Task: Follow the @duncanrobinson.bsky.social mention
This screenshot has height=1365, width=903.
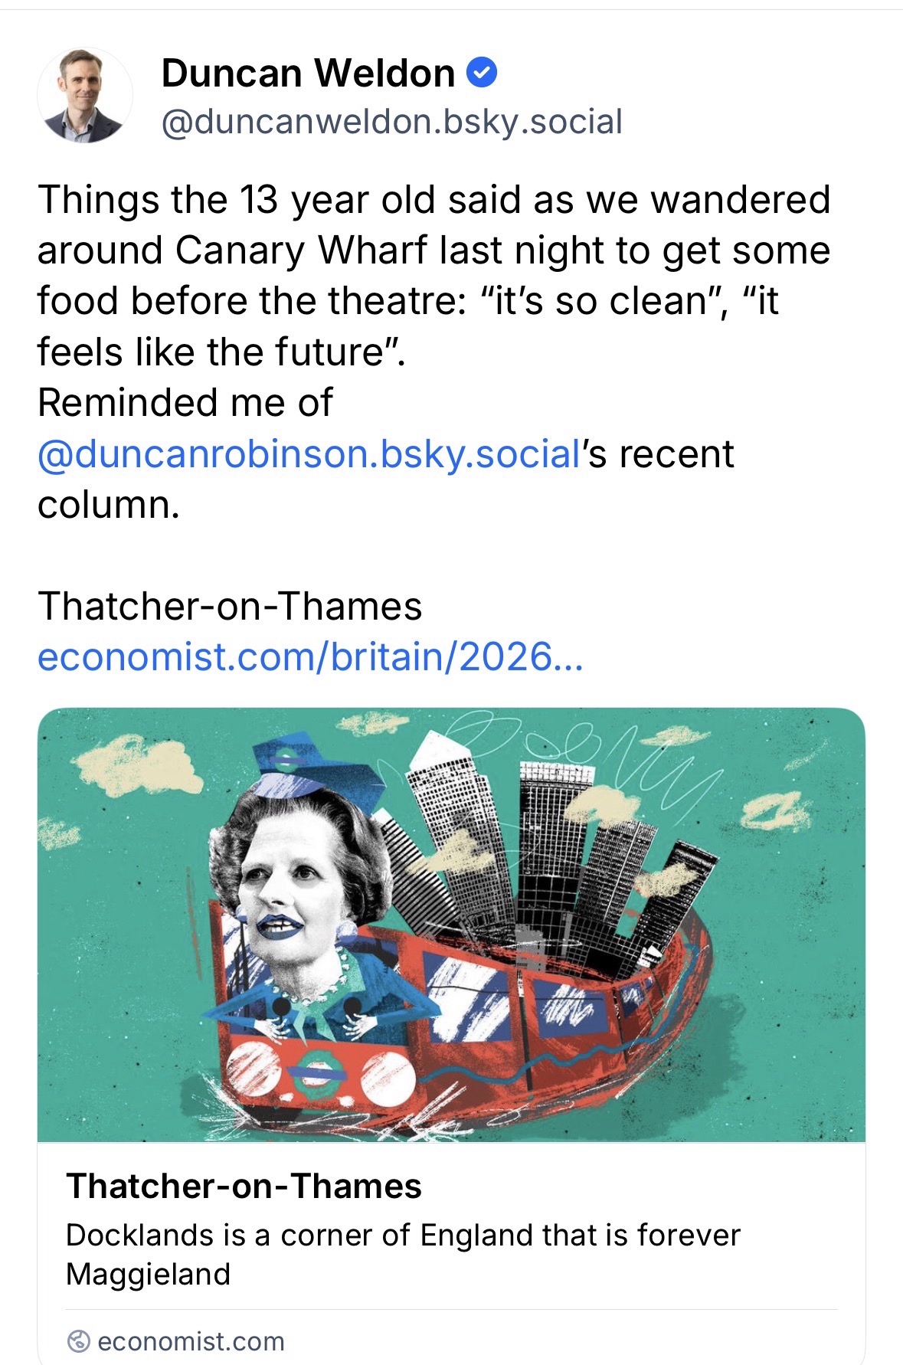Action: [308, 454]
